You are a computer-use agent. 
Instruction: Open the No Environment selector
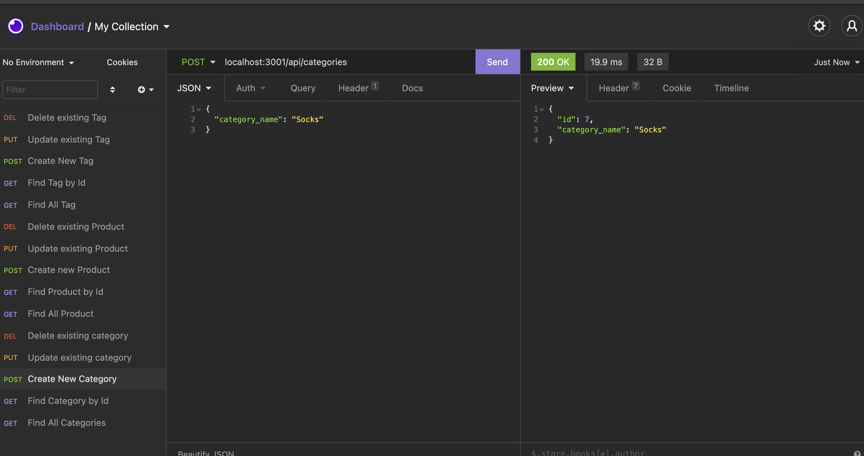(x=38, y=62)
